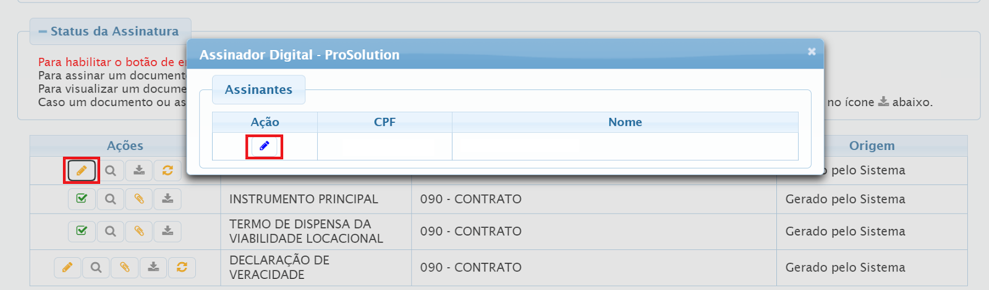Open paperclip for DECLARAÇÃO DE VERACIDADE

125,267
